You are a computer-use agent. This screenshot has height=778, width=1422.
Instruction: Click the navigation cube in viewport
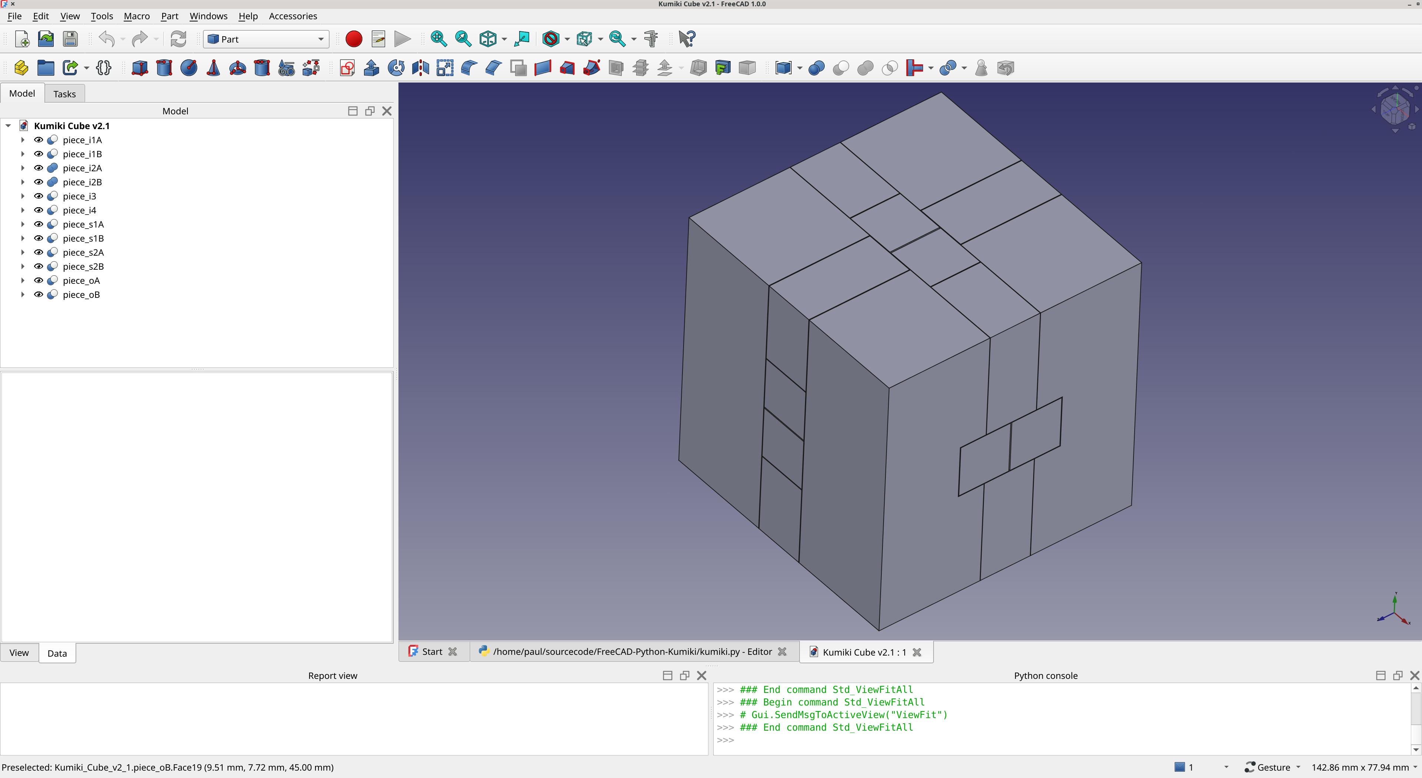(1394, 109)
